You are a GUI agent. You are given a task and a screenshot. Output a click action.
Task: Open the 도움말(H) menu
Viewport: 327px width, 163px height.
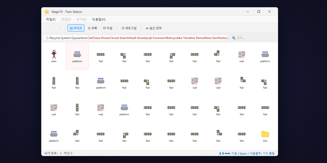coord(99,19)
